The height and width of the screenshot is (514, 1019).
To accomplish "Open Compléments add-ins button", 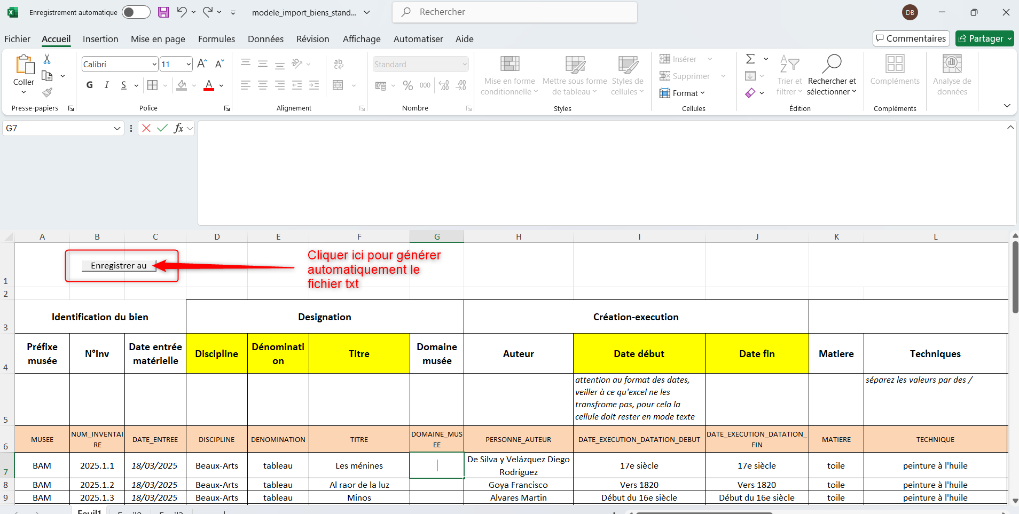I will point(895,70).
